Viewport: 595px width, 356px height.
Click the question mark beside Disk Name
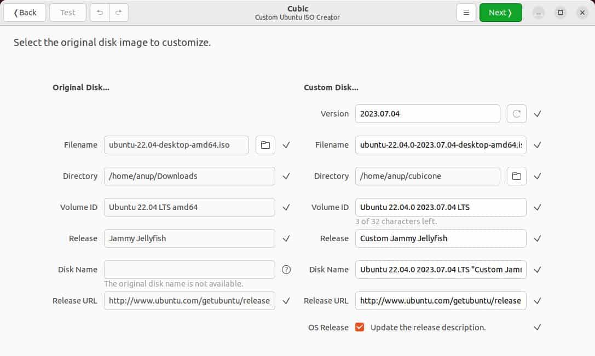(286, 270)
